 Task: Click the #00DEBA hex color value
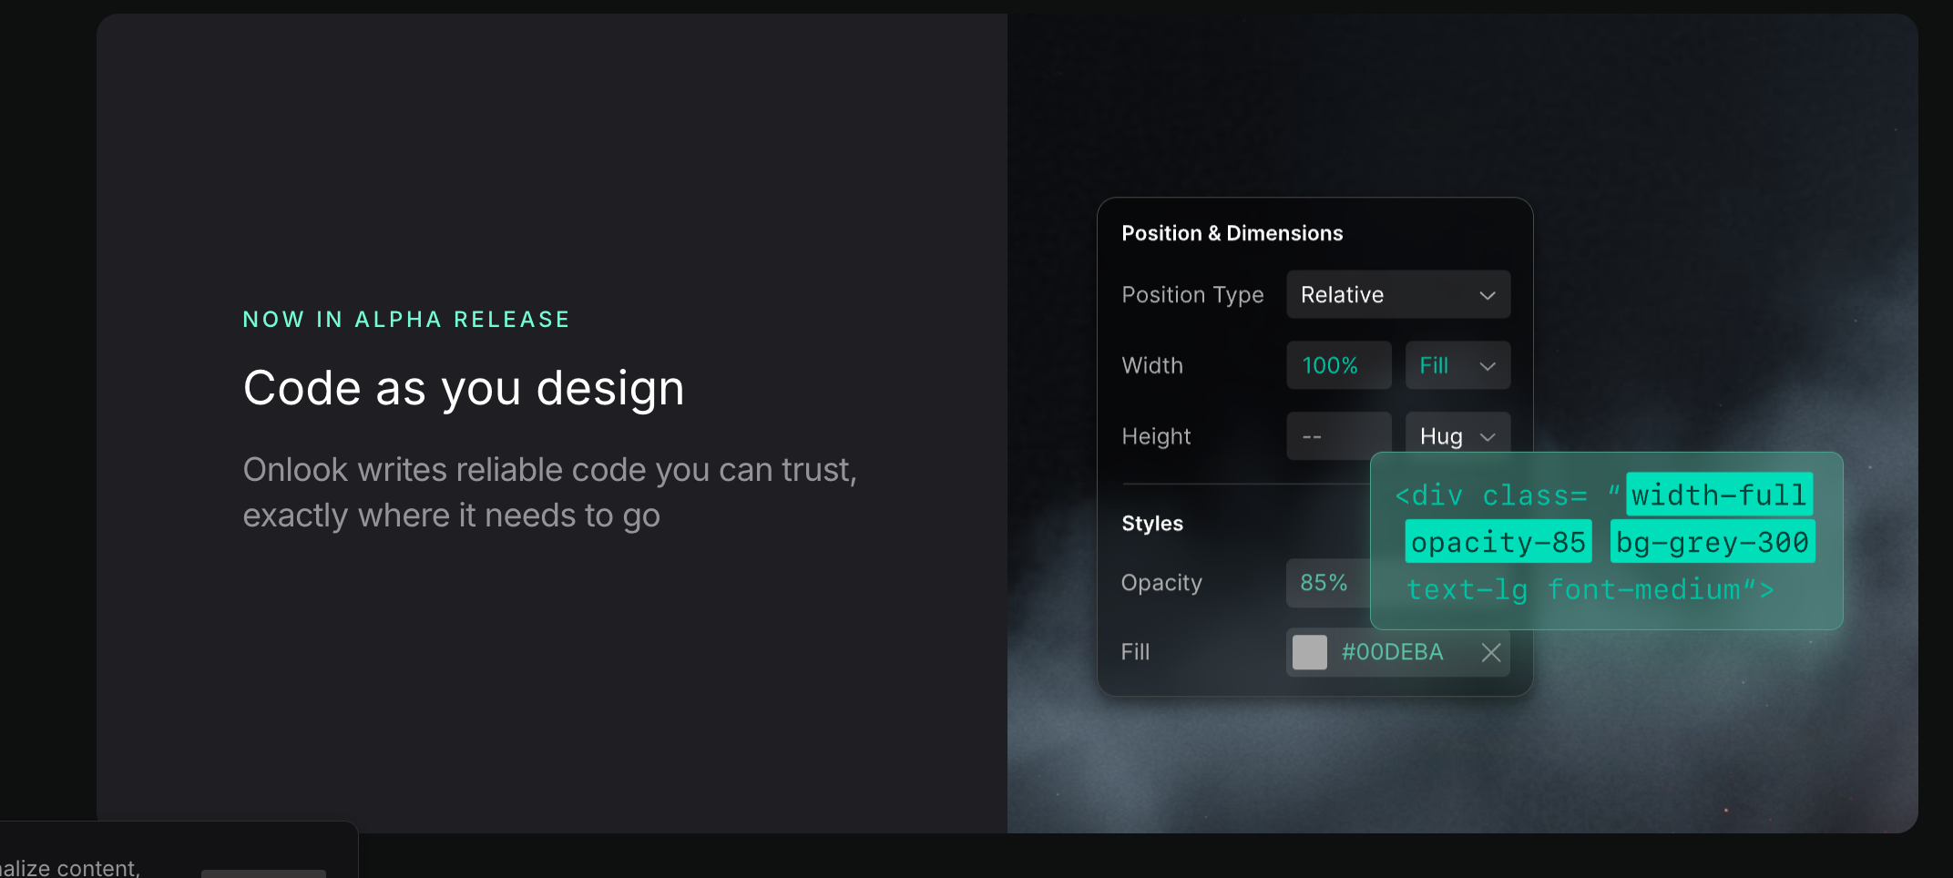pyautogui.click(x=1392, y=652)
